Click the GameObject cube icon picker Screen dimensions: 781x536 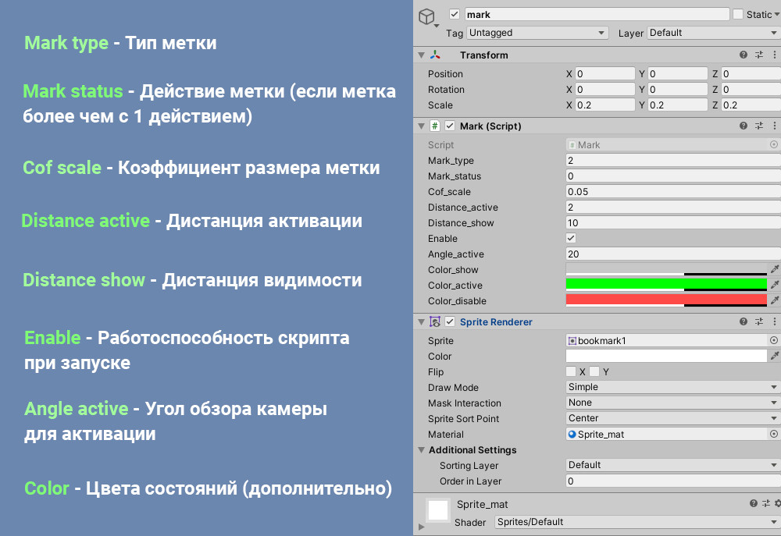tap(427, 18)
